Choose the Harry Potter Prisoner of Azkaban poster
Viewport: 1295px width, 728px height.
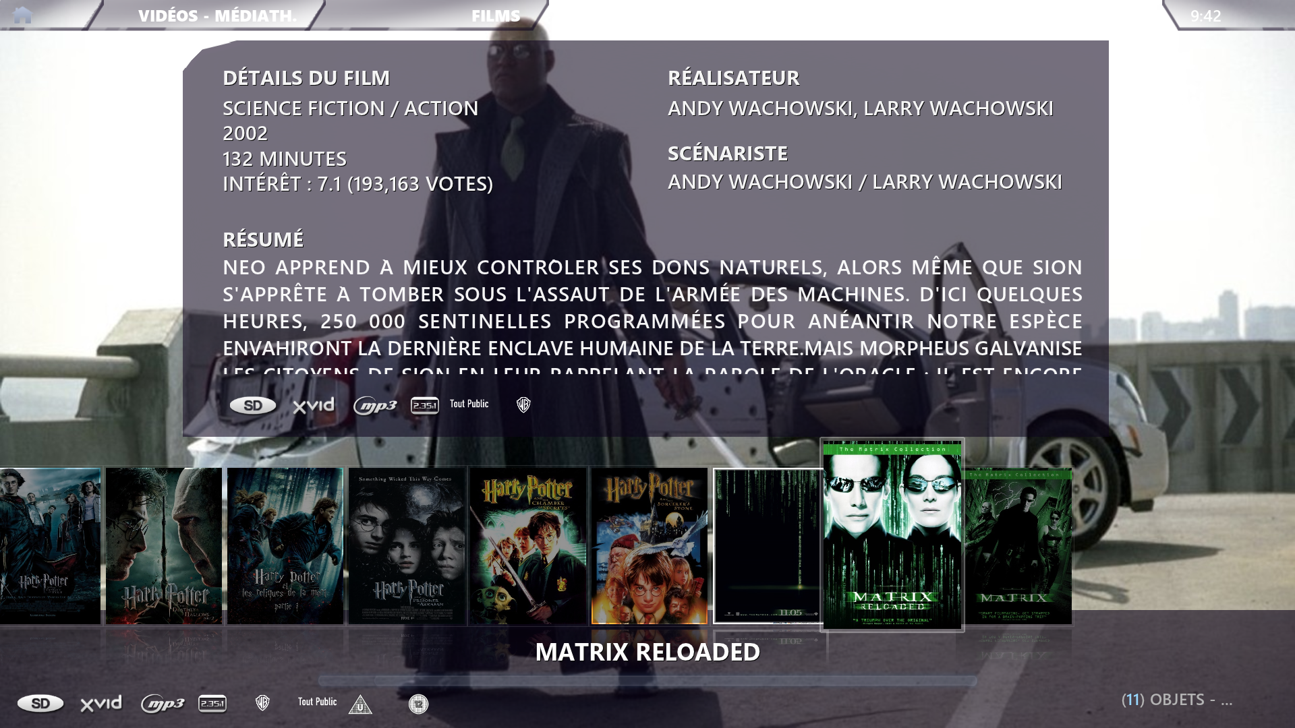point(407,546)
